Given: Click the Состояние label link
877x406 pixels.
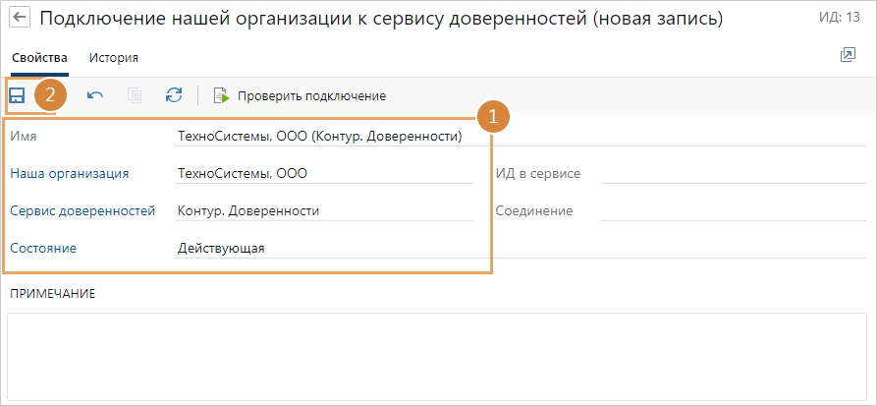Looking at the screenshot, I should [43, 248].
